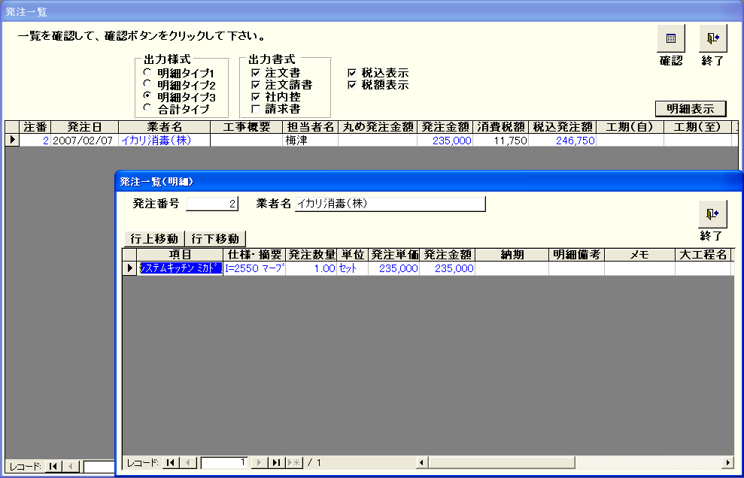Click イカリ消毒(株) cell in 発注一覧 row
The image size is (744, 478).
[x=164, y=141]
